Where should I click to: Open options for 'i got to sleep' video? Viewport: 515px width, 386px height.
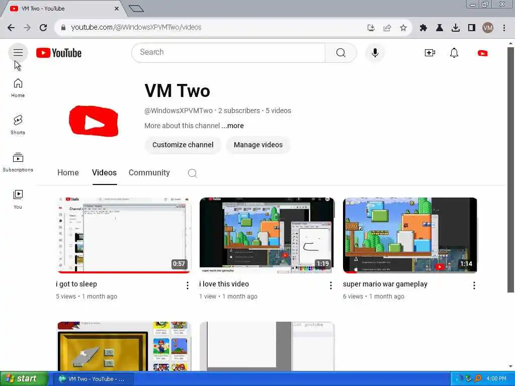[x=188, y=285]
